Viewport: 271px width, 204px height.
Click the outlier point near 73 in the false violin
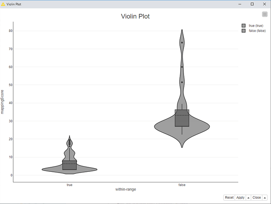point(182,42)
